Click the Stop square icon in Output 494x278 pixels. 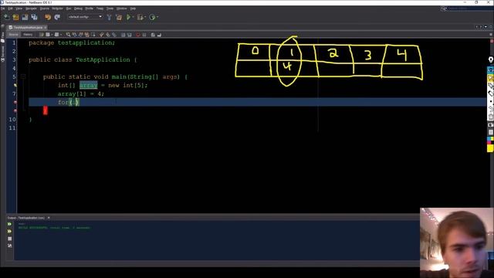[9, 239]
